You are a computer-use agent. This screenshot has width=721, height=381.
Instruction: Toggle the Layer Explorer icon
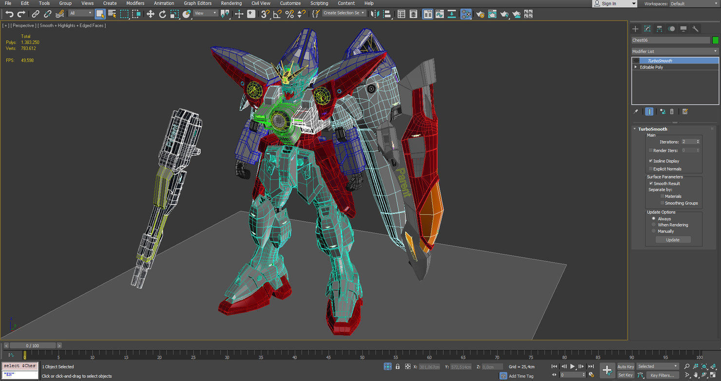(413, 14)
